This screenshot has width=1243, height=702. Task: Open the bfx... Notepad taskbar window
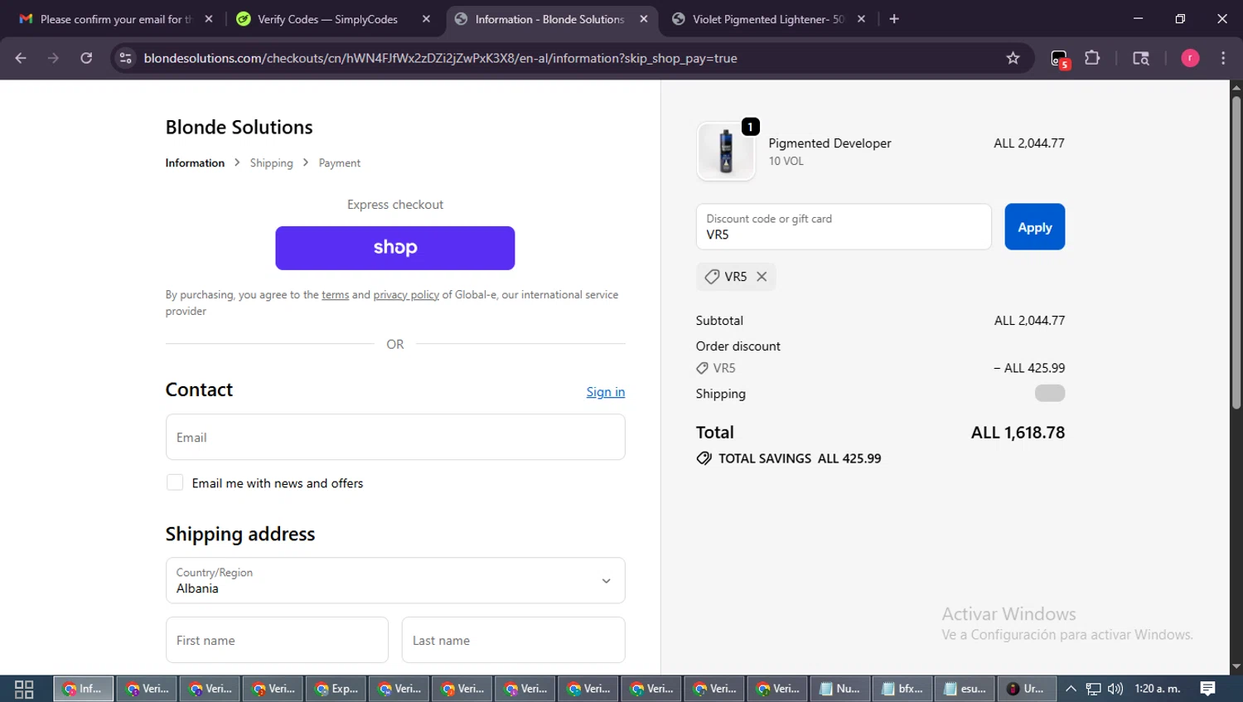[903, 689]
